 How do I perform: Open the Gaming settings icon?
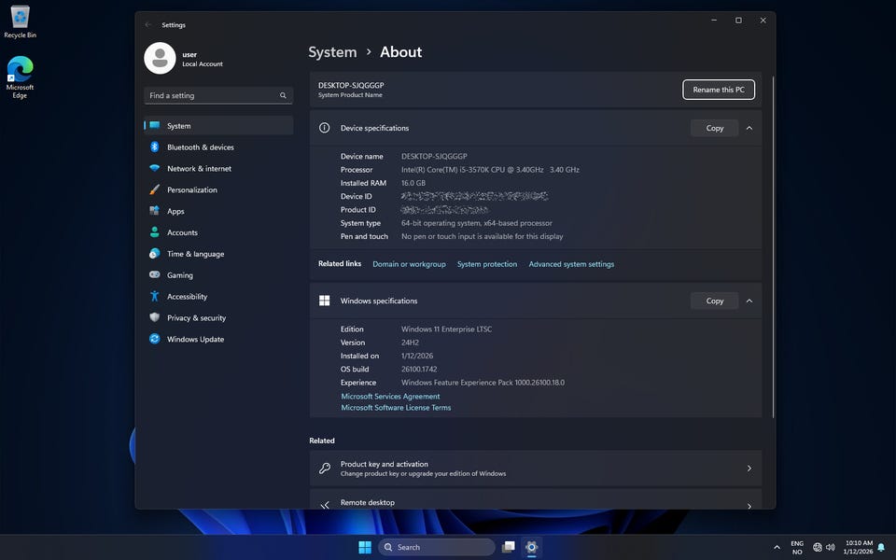pyautogui.click(x=155, y=275)
